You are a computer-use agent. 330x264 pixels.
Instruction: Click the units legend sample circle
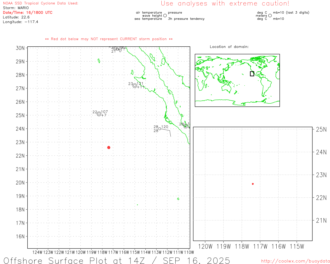click(x=270, y=16)
